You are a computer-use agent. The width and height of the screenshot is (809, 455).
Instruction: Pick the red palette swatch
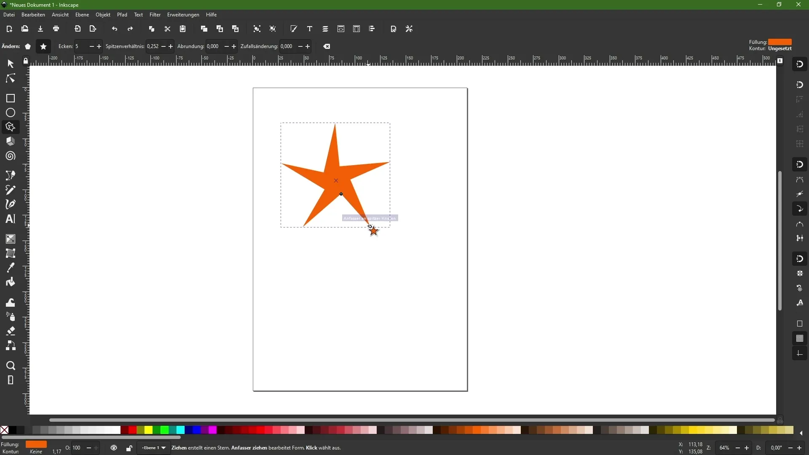point(132,430)
